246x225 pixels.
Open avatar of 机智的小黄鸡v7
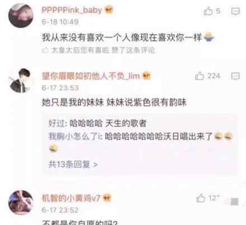[21, 203]
